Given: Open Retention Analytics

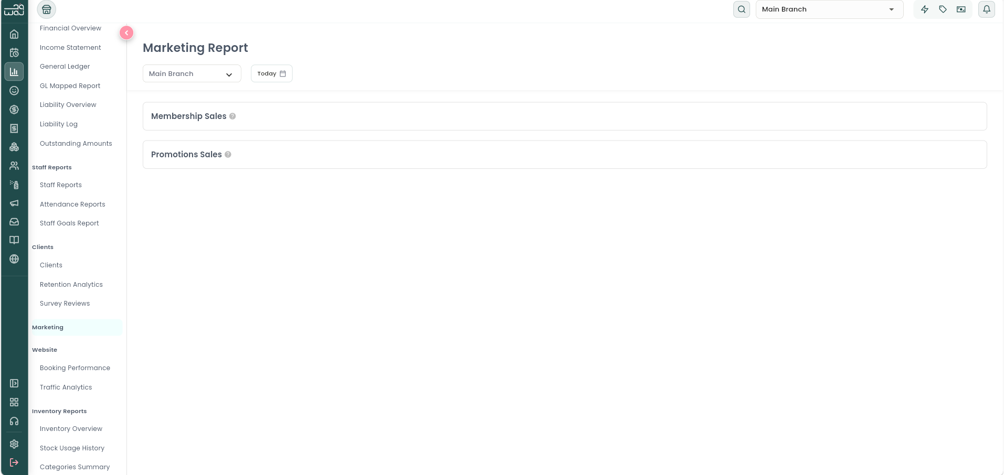Looking at the screenshot, I should (x=71, y=285).
